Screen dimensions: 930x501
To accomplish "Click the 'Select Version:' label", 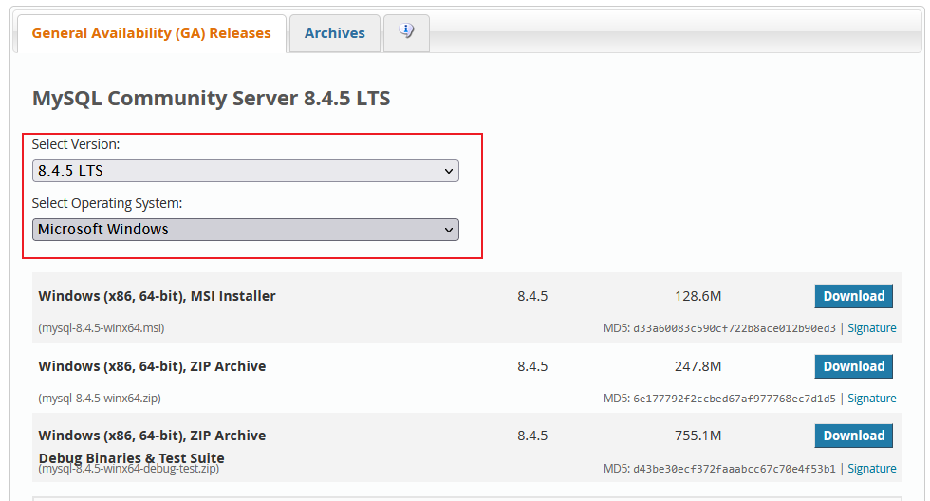I will 76,144.
